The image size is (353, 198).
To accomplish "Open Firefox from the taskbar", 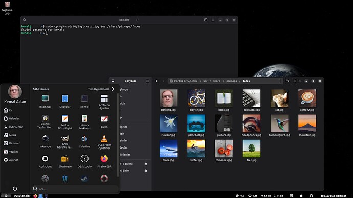I will pos(35,196).
